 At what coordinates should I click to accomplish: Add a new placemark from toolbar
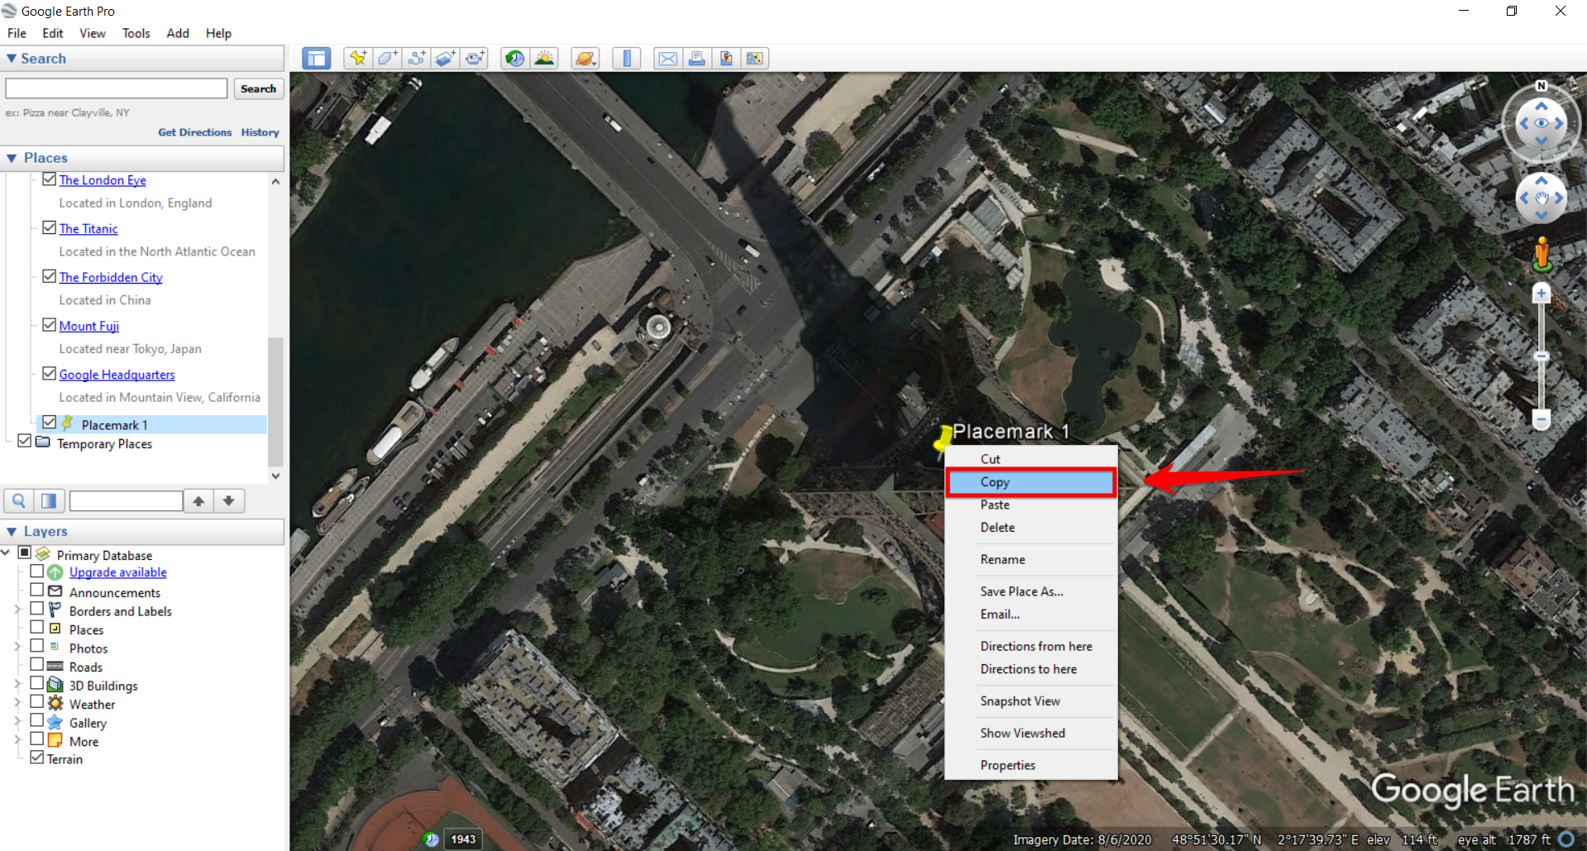click(358, 58)
